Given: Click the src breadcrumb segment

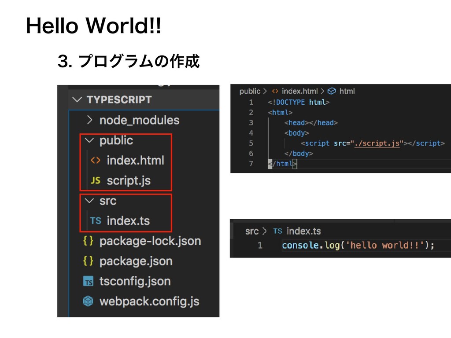Looking at the screenshot, I should tap(252, 231).
